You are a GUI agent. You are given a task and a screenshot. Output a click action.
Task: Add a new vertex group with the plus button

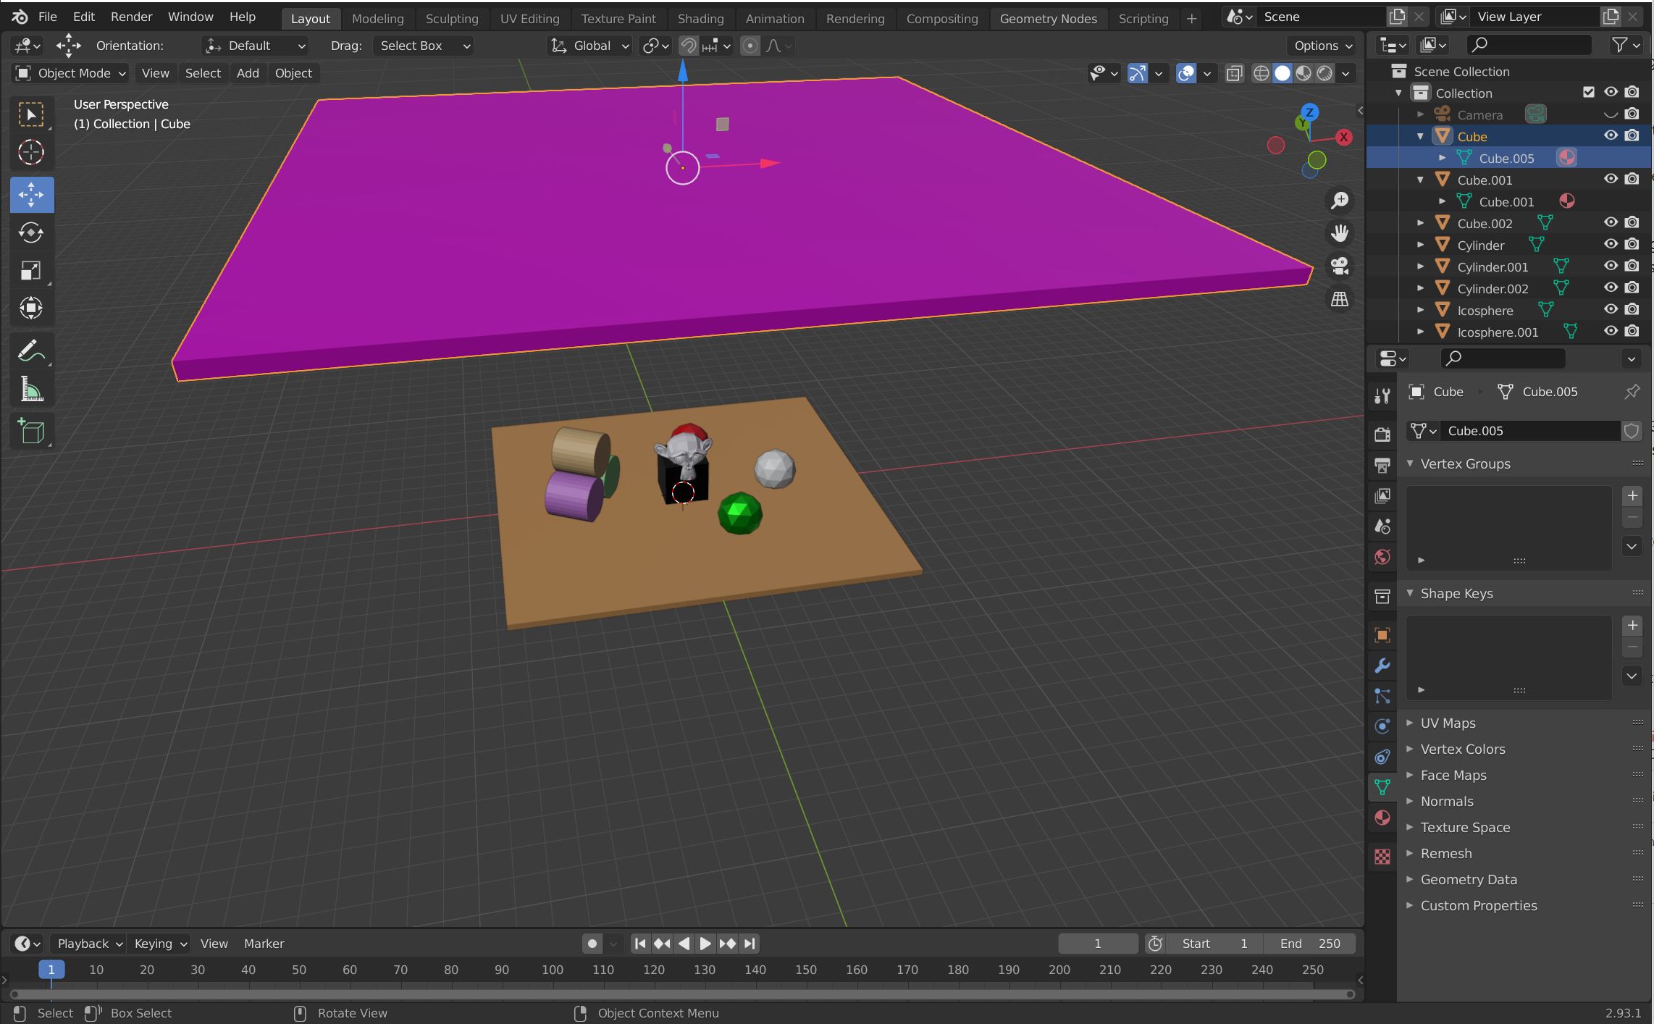point(1632,495)
